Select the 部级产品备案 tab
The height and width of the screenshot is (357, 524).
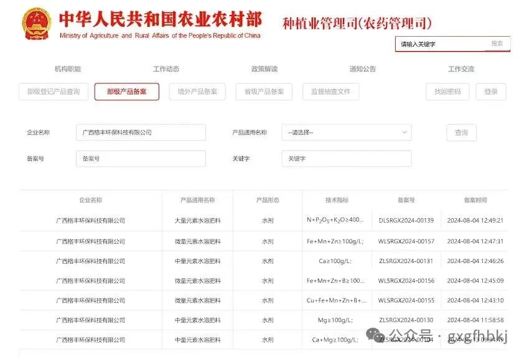pyautogui.click(x=127, y=91)
